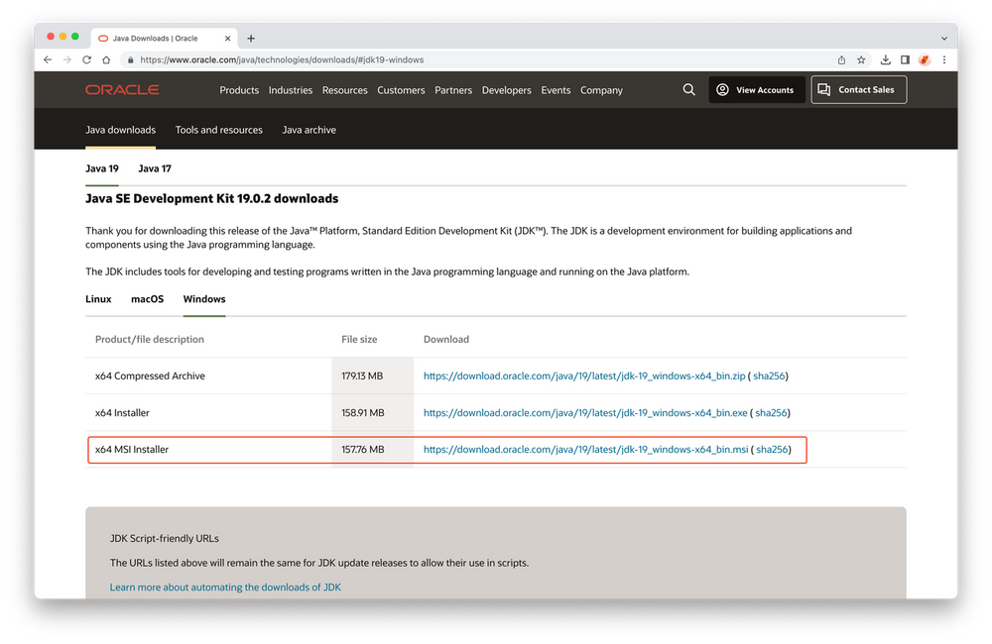Screen dimensions: 992x644
Task: Open the browser downloads icon
Action: tap(886, 59)
